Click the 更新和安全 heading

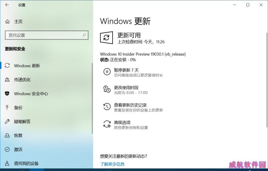pos(15,49)
